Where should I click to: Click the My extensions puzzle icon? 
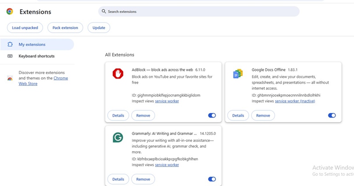click(10, 45)
